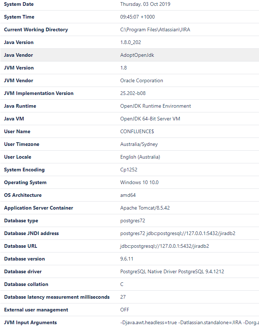Click the latency value '27'
The height and width of the screenshot is (326, 259).
(123, 297)
